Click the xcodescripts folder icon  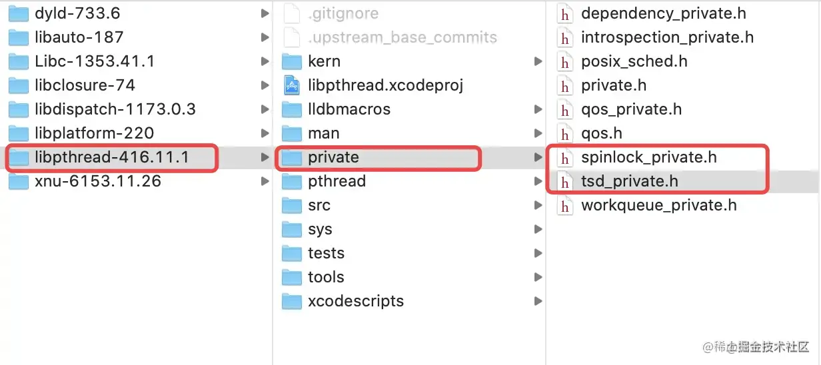(x=292, y=301)
